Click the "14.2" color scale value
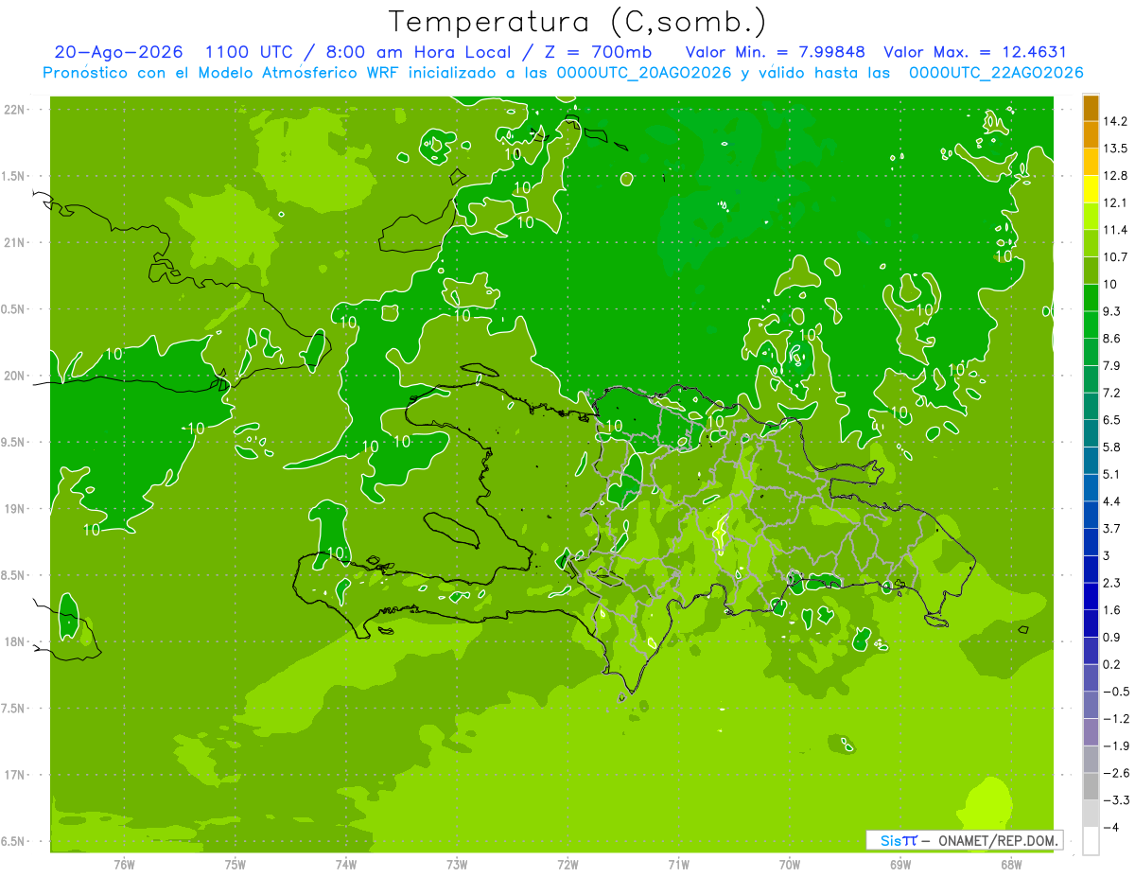The height and width of the screenshot is (877, 1135). point(1116,121)
